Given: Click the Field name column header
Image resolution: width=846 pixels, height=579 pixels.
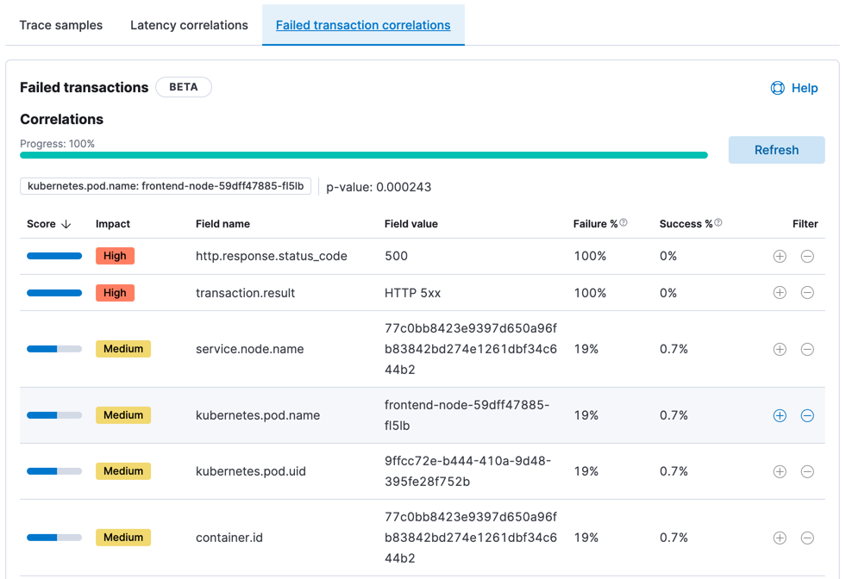Looking at the screenshot, I should [222, 224].
